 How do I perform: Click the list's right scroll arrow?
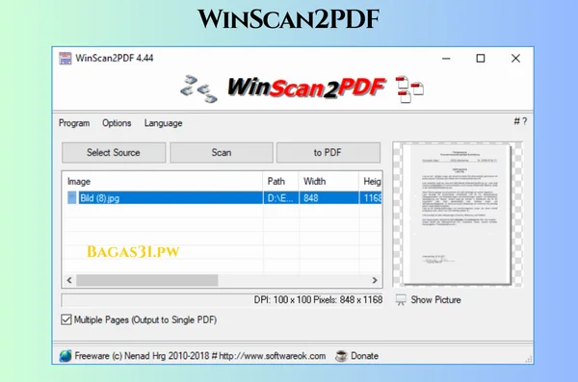(x=375, y=280)
